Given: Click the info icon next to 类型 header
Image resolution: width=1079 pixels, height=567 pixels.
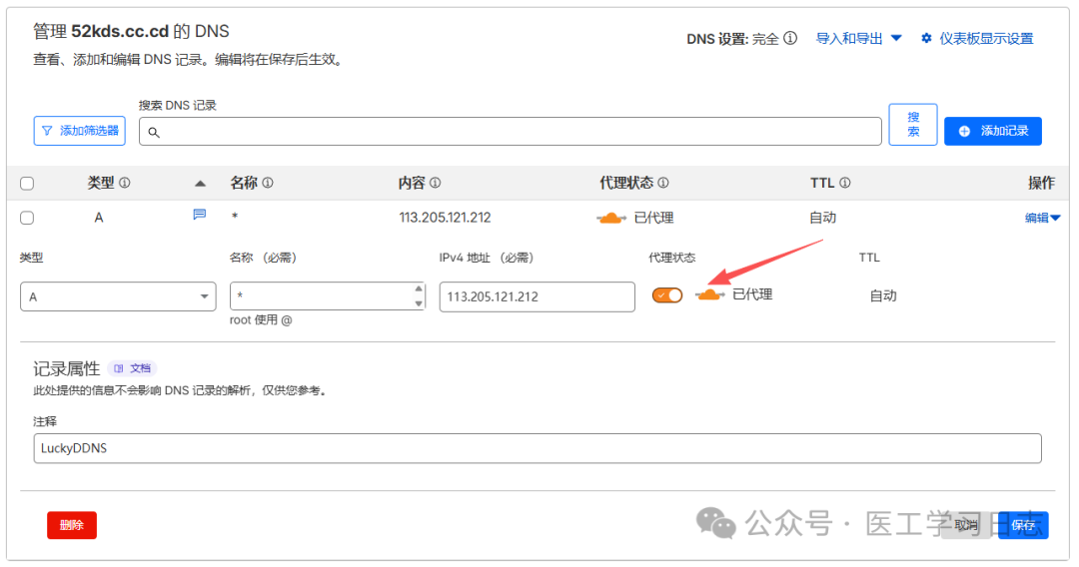Looking at the screenshot, I should click(x=125, y=184).
